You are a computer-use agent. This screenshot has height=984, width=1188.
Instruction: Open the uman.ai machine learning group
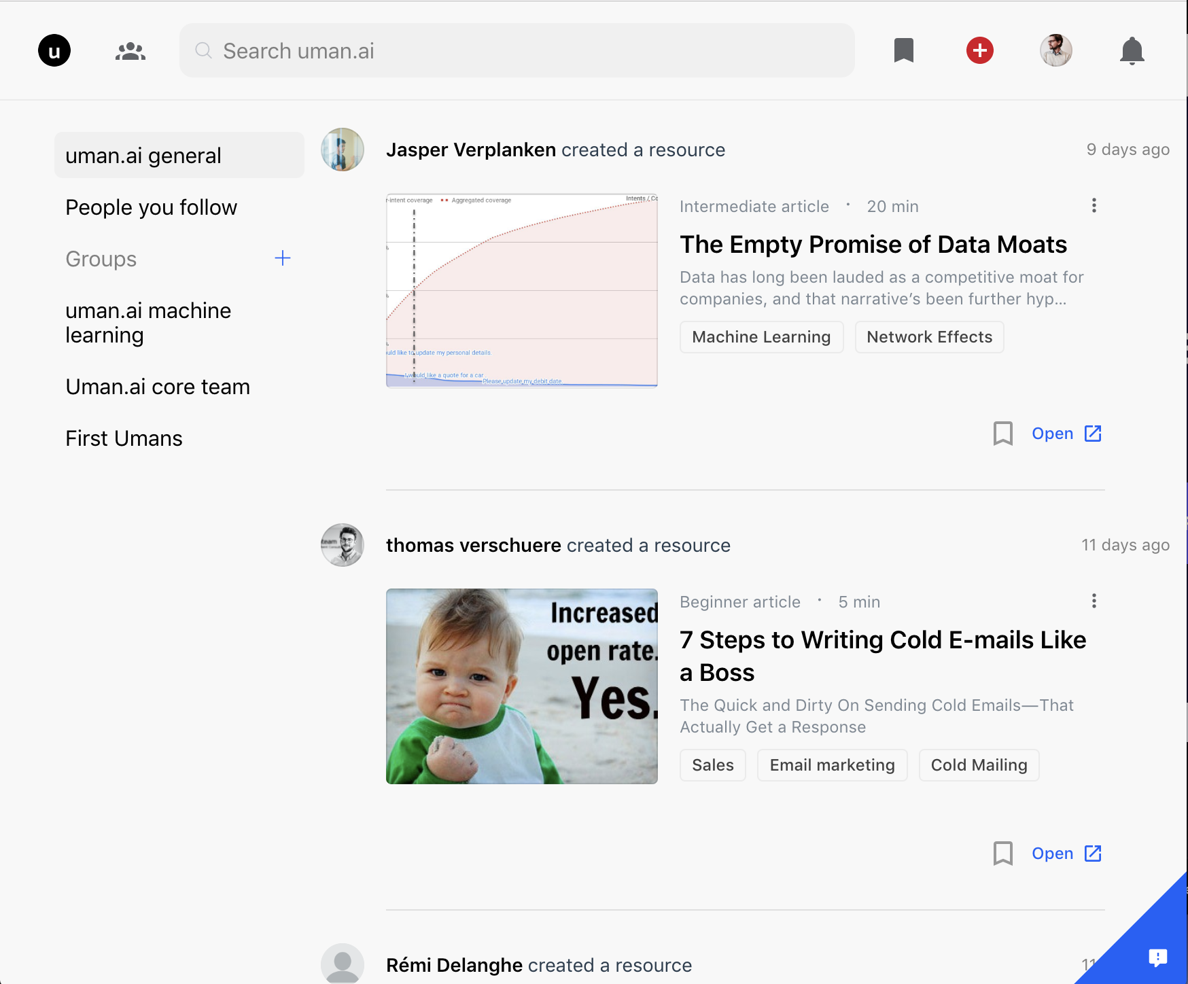click(x=148, y=323)
